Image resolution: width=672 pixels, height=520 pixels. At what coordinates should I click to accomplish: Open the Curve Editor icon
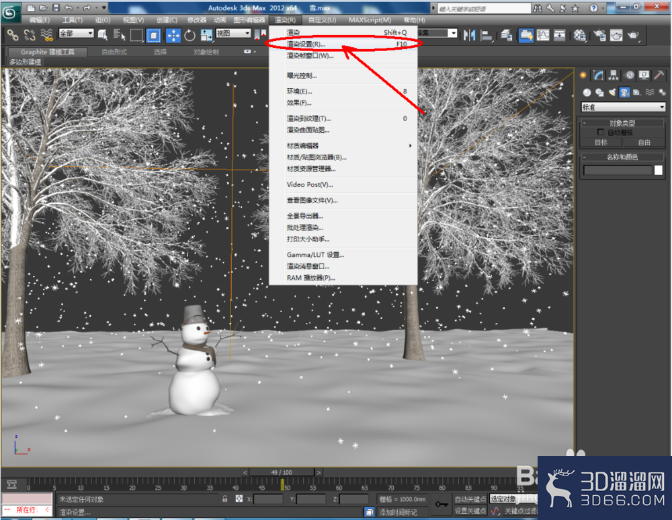(543, 35)
